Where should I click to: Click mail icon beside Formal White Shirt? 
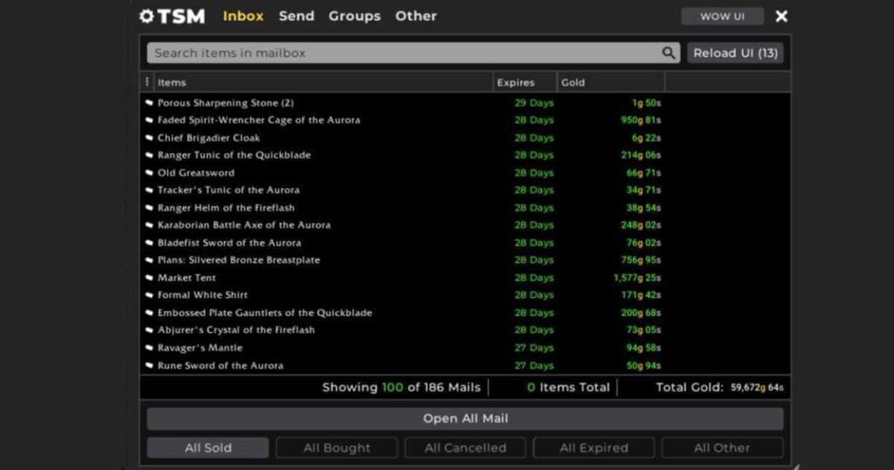(x=149, y=295)
